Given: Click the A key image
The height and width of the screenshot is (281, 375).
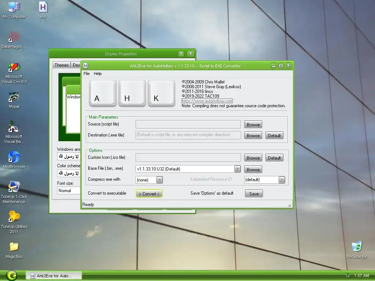Looking at the screenshot, I should 103,93.
